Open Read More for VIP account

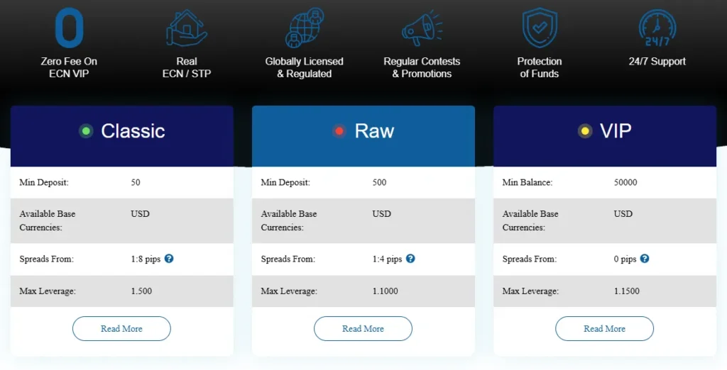click(604, 329)
